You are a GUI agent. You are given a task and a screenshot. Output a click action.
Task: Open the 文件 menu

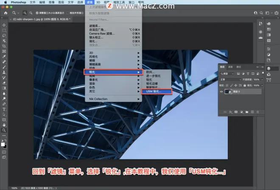33,2
